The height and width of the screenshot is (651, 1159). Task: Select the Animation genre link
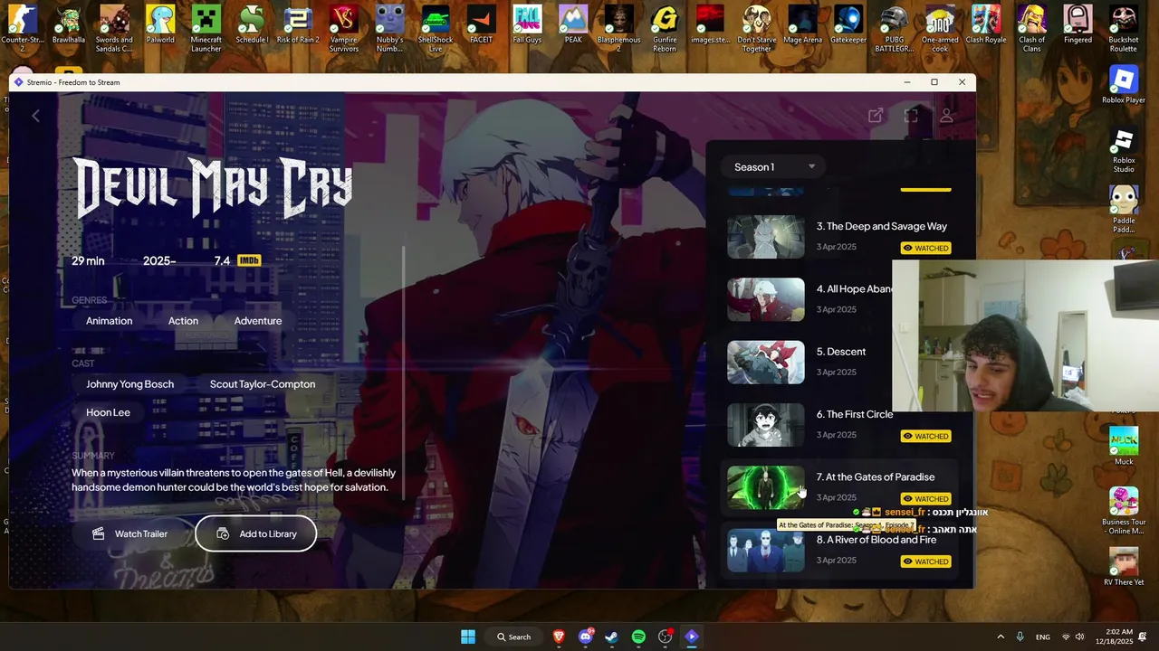109,321
